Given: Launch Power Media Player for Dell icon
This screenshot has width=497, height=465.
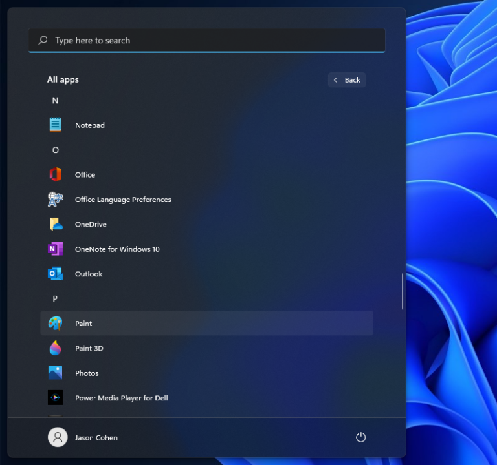Looking at the screenshot, I should coord(55,398).
